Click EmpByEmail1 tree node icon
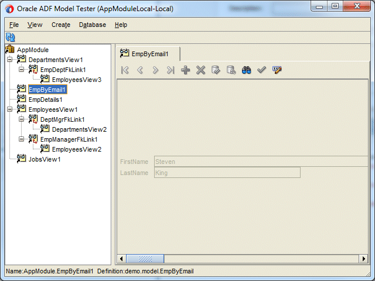 pos(21,89)
